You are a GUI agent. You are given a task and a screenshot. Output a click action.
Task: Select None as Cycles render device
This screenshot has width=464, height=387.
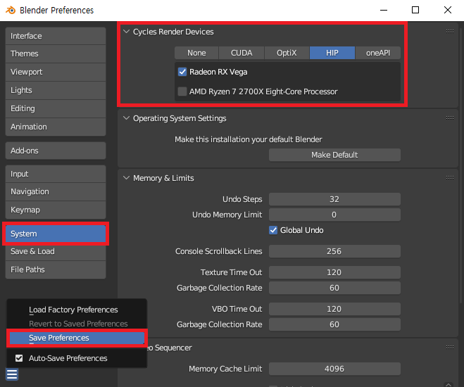click(x=196, y=53)
